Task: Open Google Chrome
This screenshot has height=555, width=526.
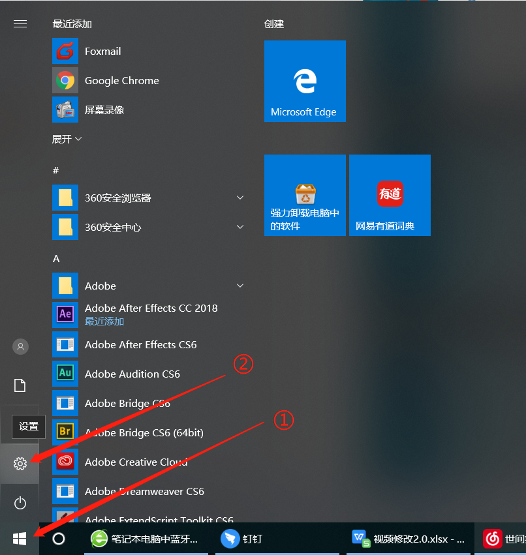Action: point(121,80)
